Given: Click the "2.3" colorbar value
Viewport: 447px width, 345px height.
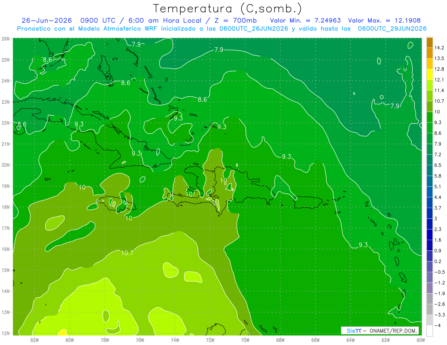Looking at the screenshot, I should pos(437,229).
